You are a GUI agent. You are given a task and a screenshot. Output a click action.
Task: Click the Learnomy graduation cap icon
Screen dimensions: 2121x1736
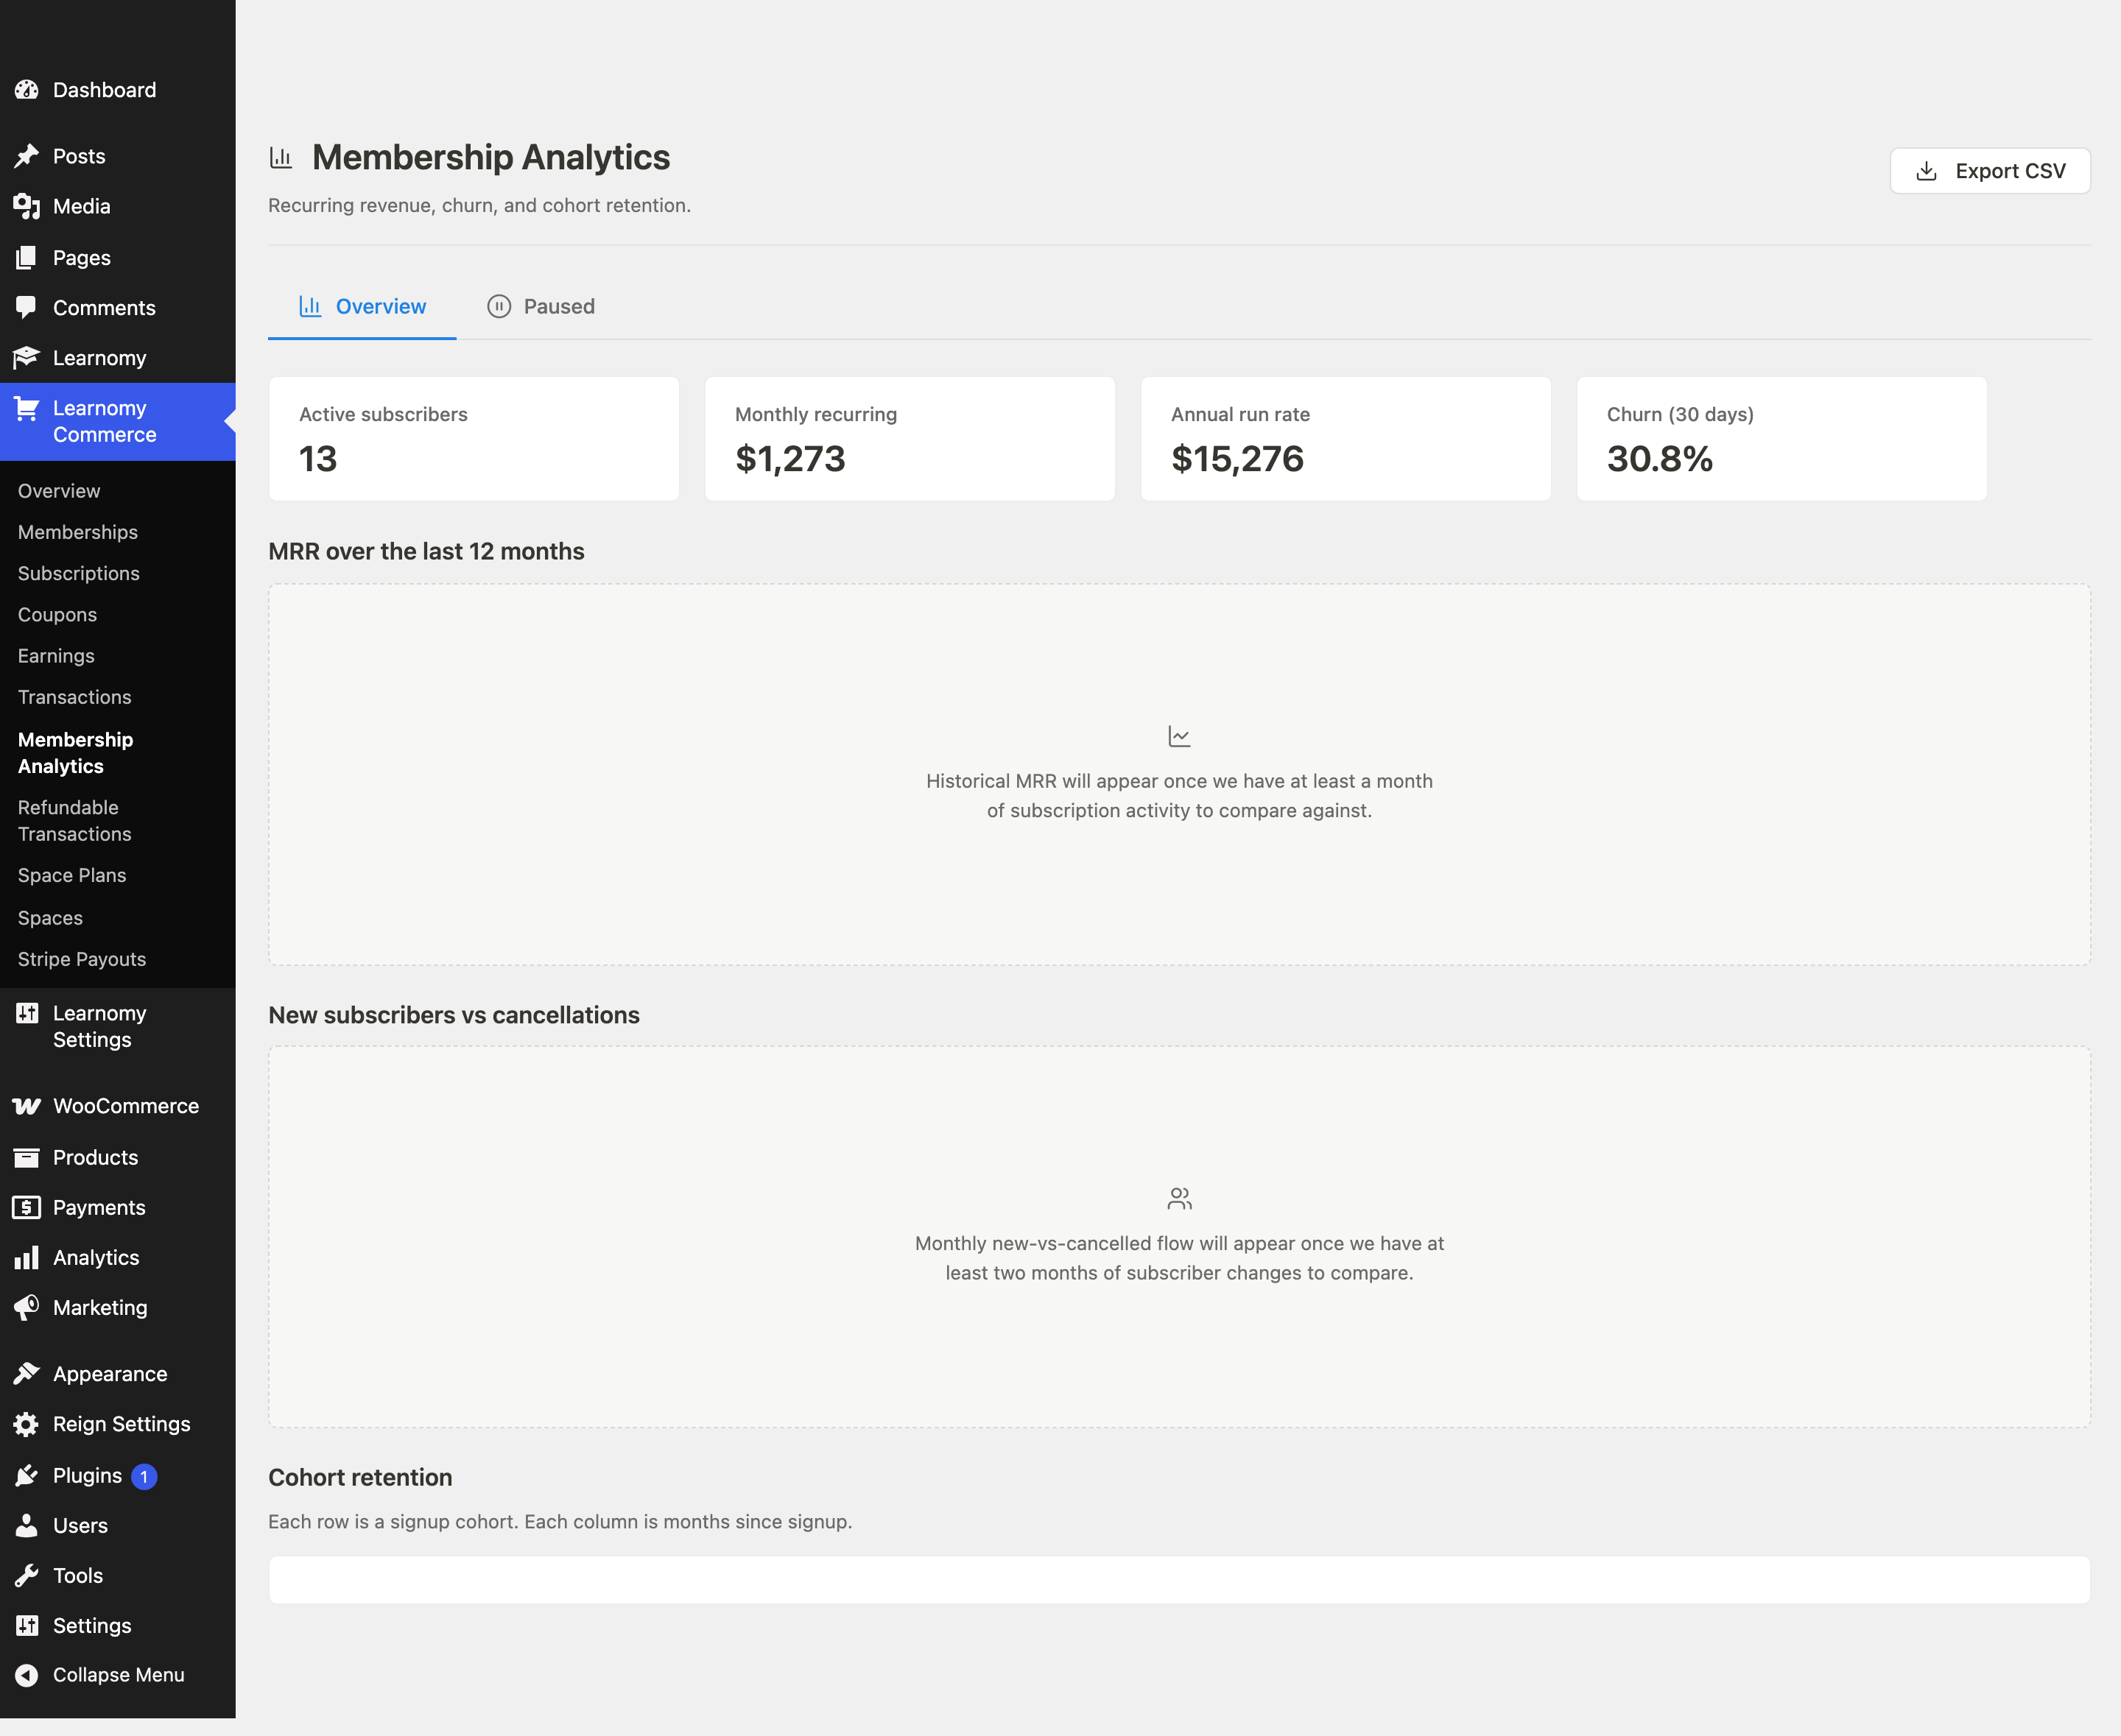[27, 358]
